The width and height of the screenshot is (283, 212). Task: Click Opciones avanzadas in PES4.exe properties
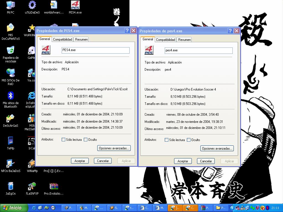click(114, 148)
